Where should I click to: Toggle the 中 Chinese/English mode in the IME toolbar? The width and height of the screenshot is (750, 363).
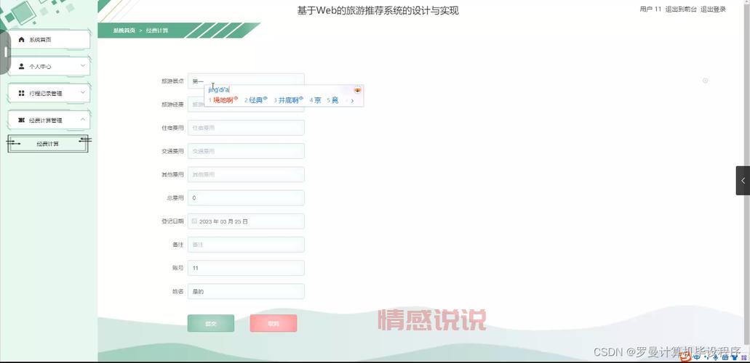click(697, 356)
